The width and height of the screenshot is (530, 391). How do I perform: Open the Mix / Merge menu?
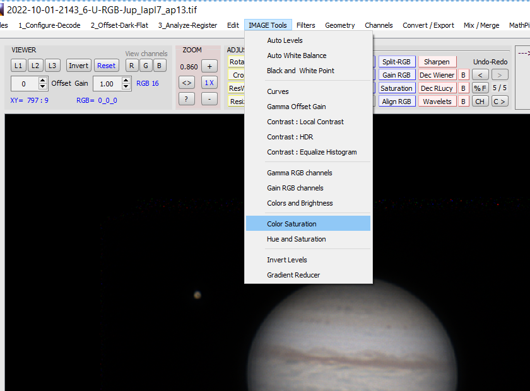[481, 25]
